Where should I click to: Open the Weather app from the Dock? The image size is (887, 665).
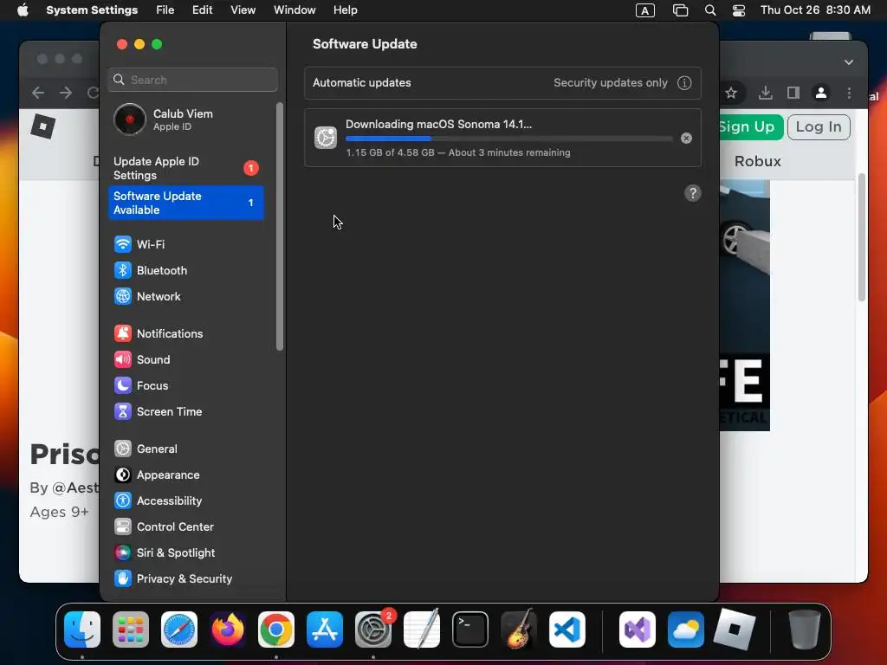(686, 629)
